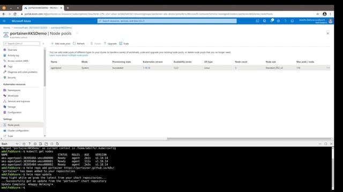Screen dimensions: 343x192
Task: Open Cloud Shell from the Azure header
Action: point(257,21)
